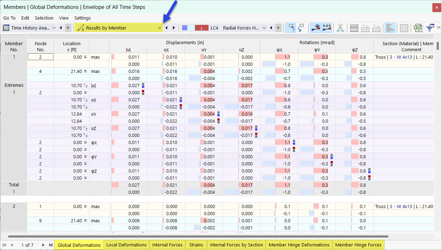This screenshot has height=250, width=442.
Task: Open the full table view icon
Action: point(354,27)
